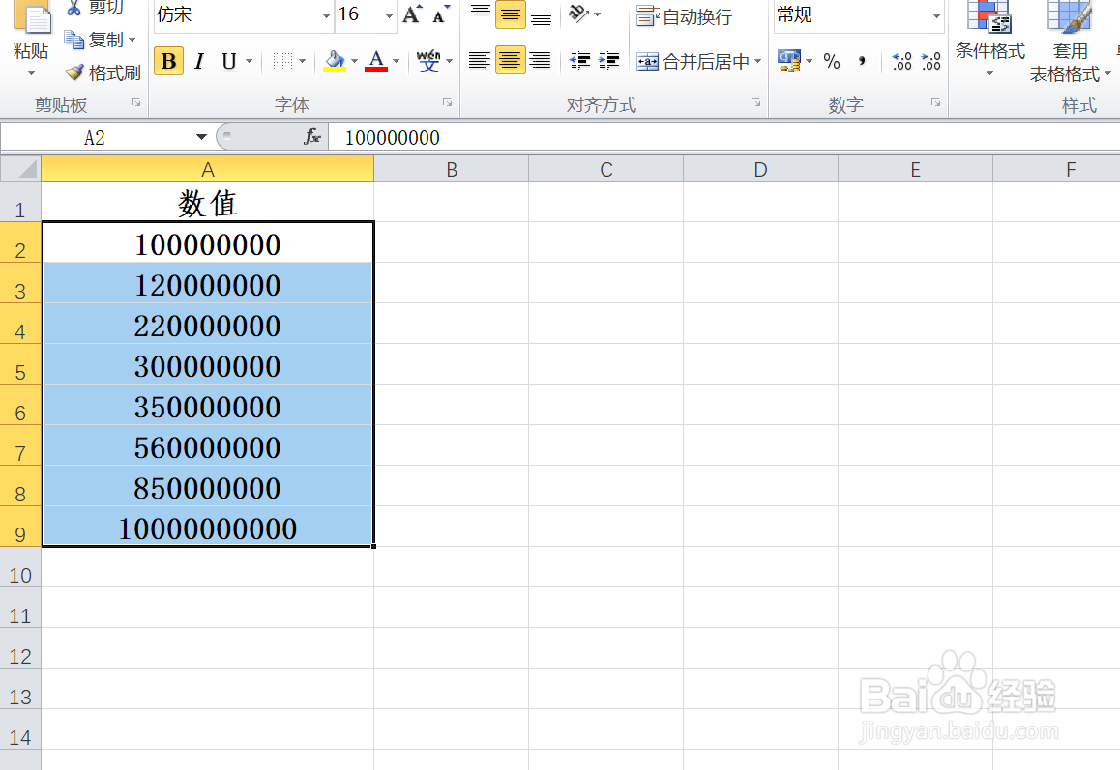This screenshot has height=770, width=1120.
Task: Click the select-all corner button
Action: click(20, 169)
